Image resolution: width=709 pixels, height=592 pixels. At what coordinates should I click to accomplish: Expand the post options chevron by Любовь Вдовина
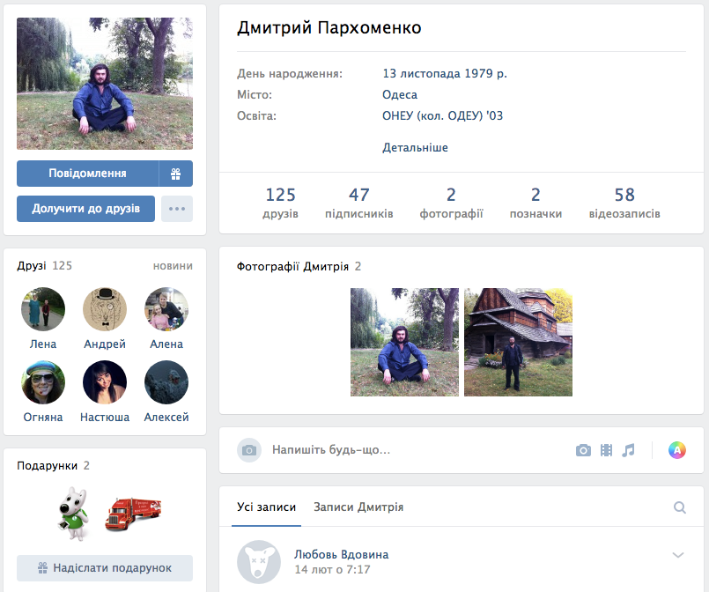coord(677,555)
